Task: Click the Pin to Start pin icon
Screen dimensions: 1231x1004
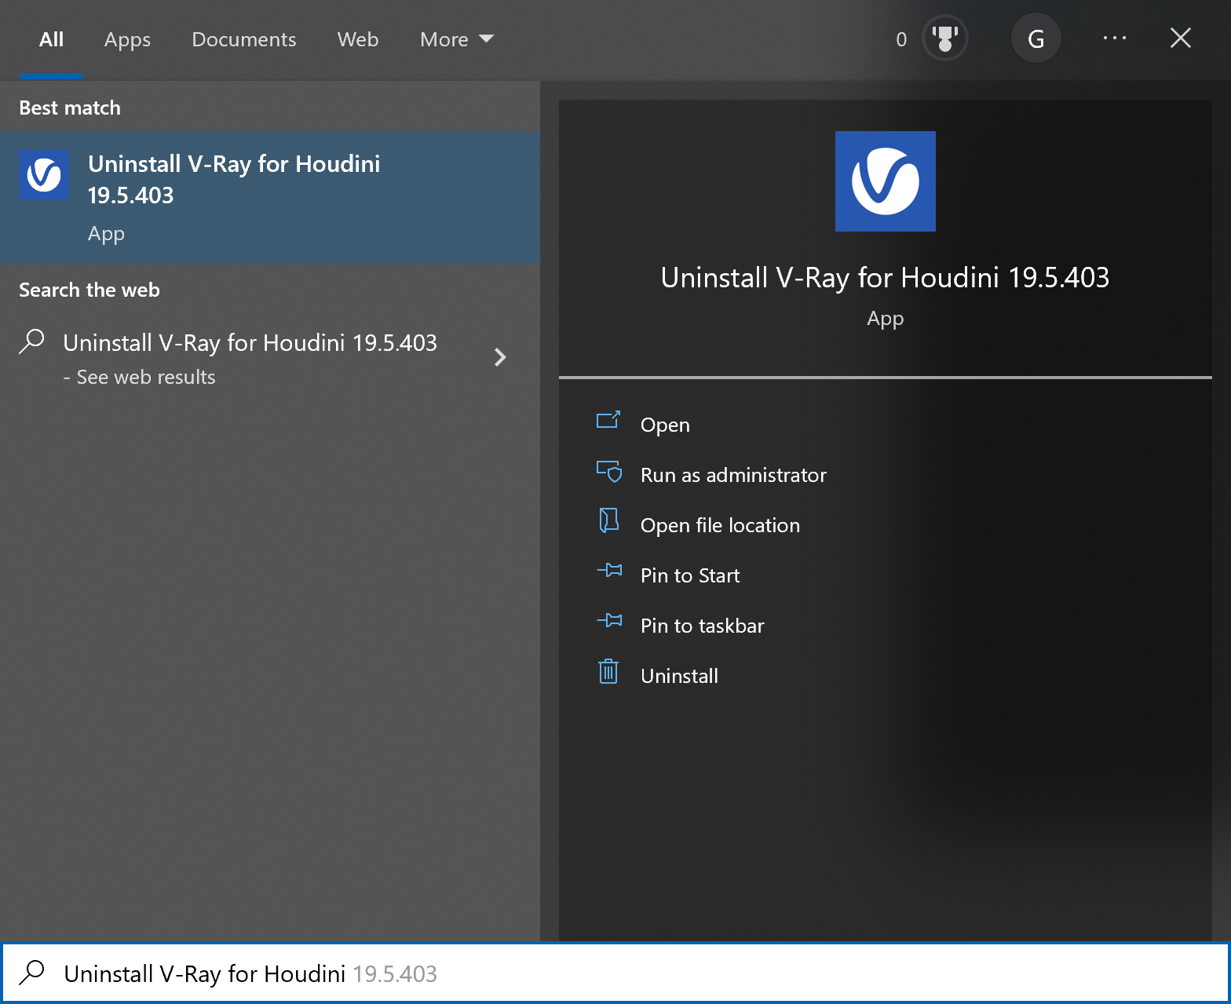Action: pyautogui.click(x=609, y=570)
